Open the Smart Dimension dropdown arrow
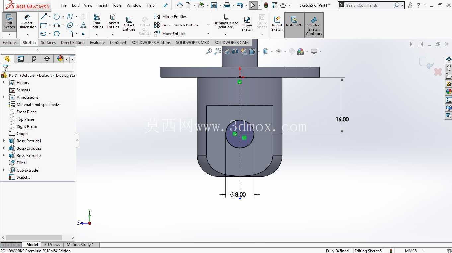 (27, 34)
